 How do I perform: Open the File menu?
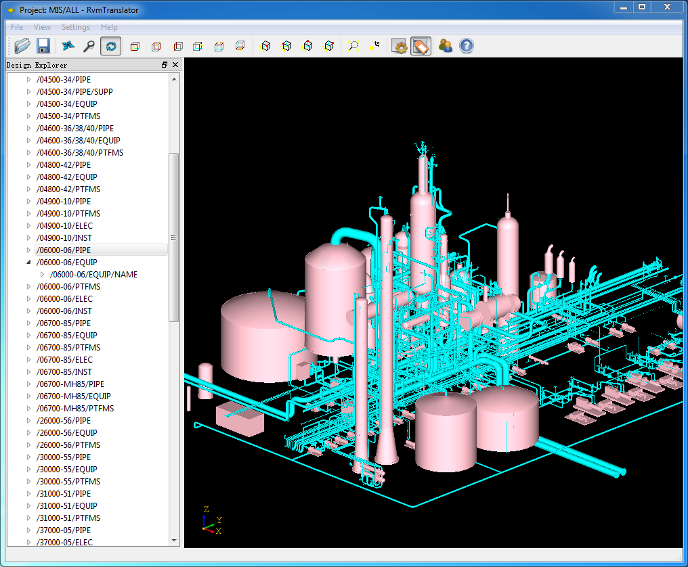pyautogui.click(x=17, y=27)
